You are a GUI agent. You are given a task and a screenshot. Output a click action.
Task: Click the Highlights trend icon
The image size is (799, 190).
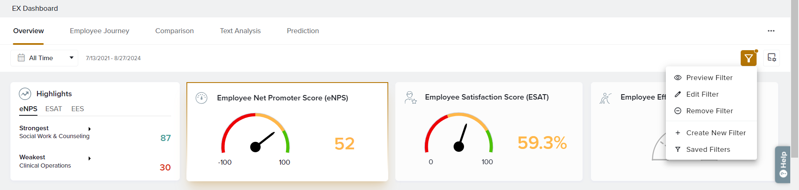click(25, 94)
